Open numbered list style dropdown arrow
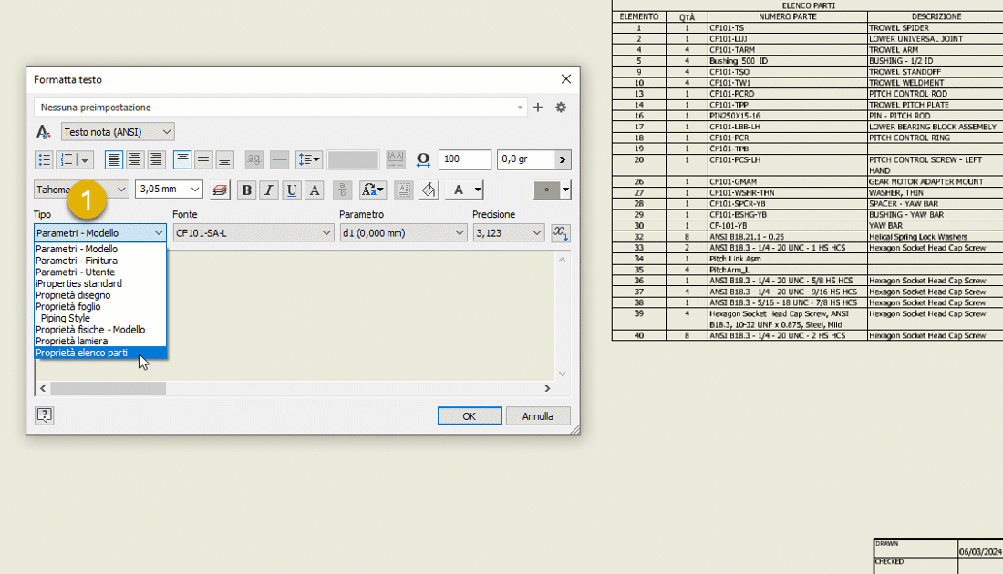Image resolution: width=1003 pixels, height=574 pixels. point(85,159)
